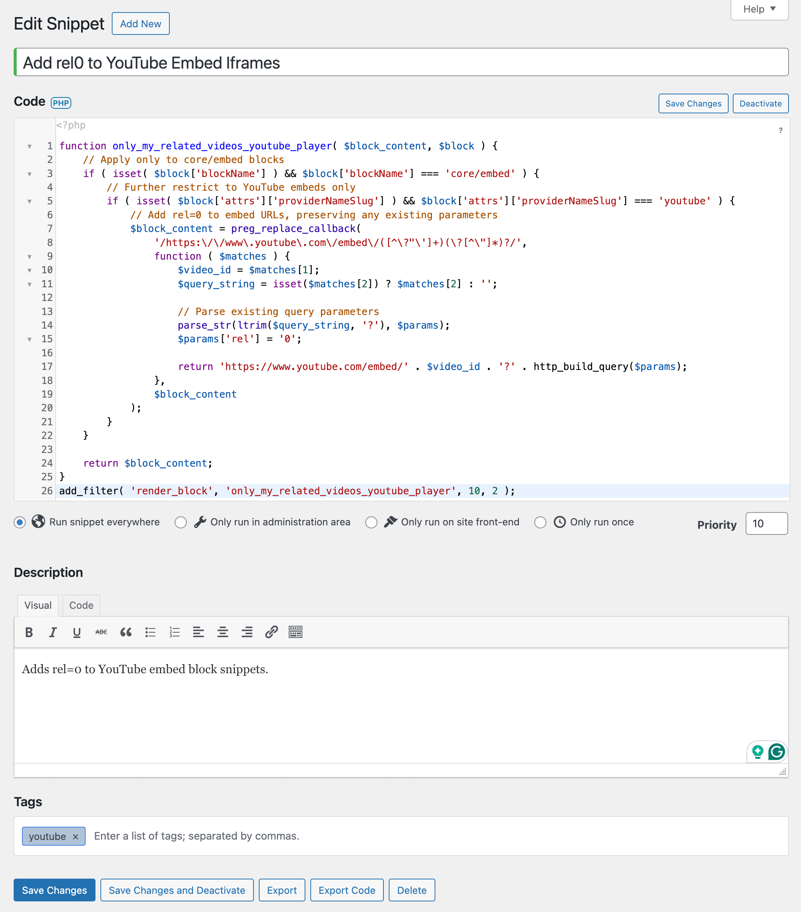Click the youtube tag chip
The height and width of the screenshot is (912, 801).
coord(53,837)
